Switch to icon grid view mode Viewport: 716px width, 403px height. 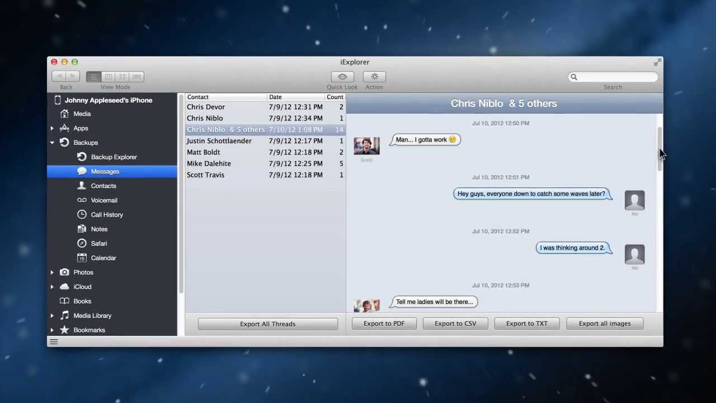pos(123,77)
